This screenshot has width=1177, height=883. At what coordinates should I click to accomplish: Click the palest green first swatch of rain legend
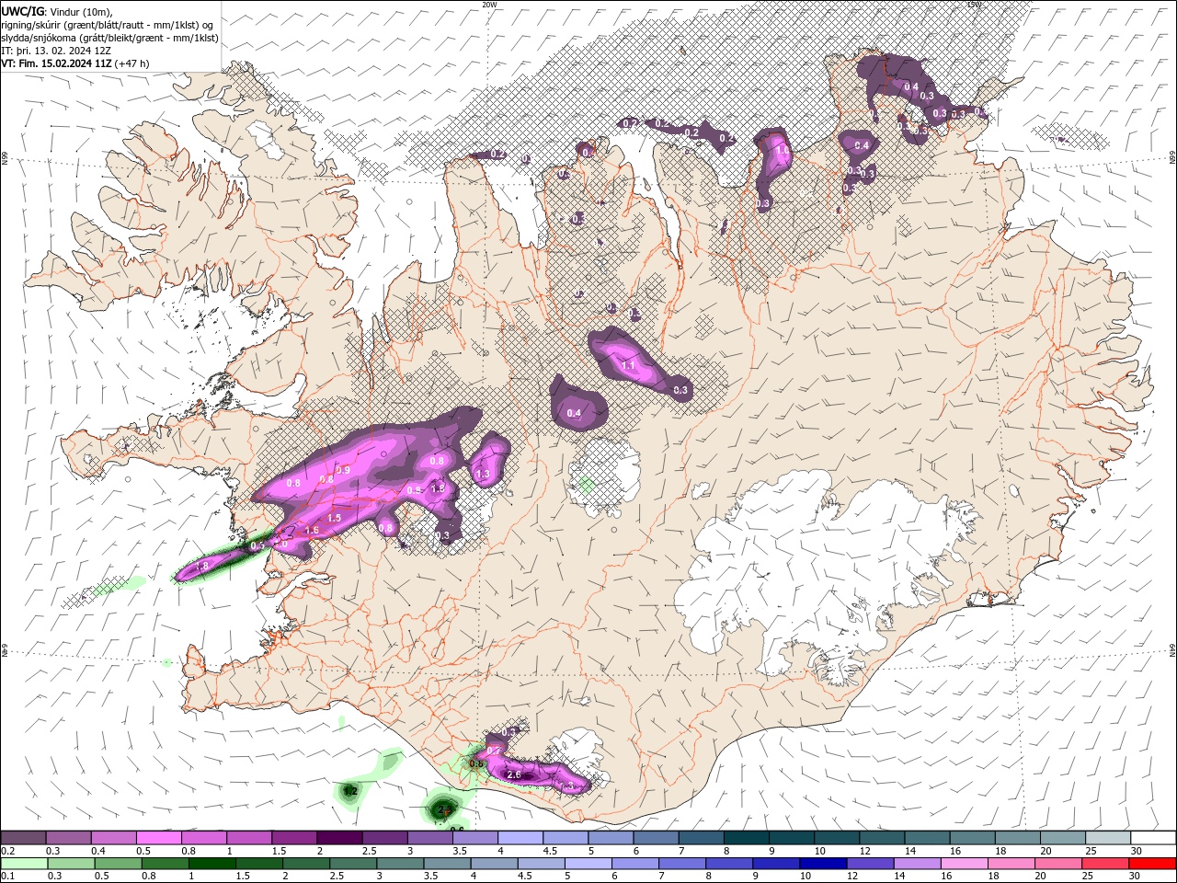click(24, 864)
